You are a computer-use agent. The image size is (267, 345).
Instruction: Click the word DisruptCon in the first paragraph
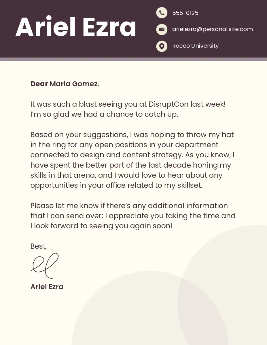pos(168,104)
